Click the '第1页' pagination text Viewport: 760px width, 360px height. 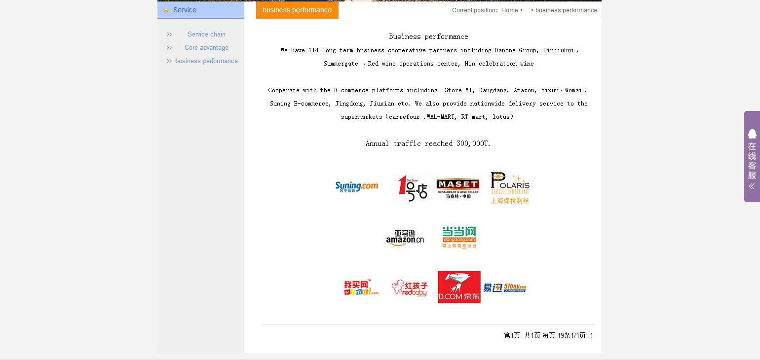tap(512, 335)
